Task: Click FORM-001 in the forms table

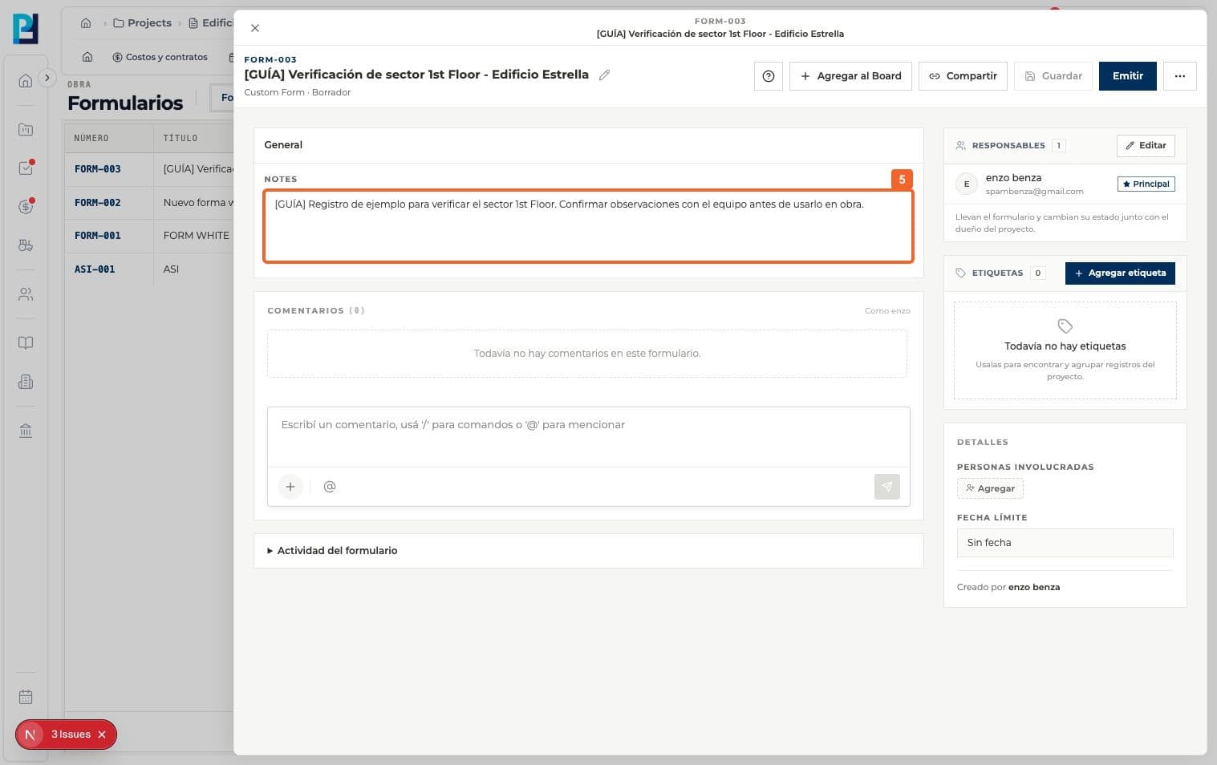Action: (98, 236)
